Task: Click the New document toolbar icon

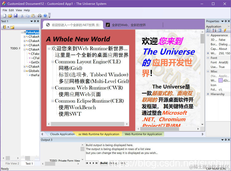Action: pos(5,16)
